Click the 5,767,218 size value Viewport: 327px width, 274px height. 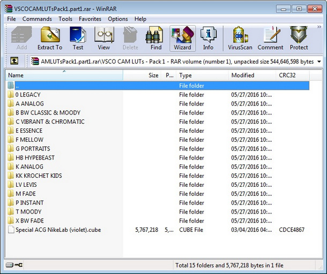coord(146,230)
